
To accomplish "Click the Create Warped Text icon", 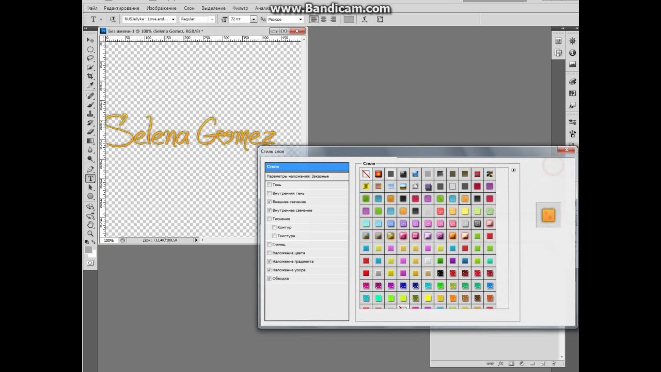I will (x=365, y=19).
